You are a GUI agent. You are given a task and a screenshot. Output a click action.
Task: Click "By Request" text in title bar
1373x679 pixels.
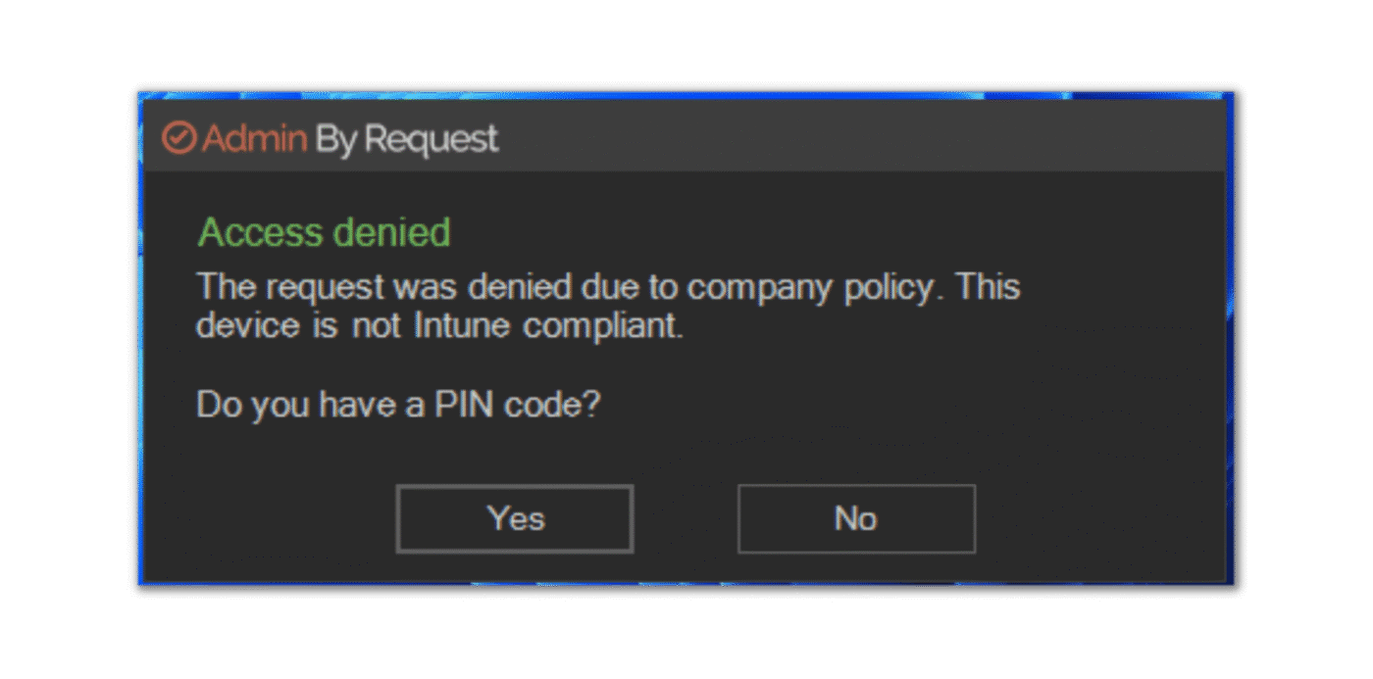[x=406, y=139]
